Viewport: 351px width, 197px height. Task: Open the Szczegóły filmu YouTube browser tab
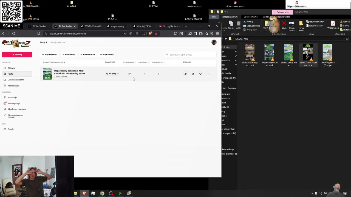pos(169,26)
